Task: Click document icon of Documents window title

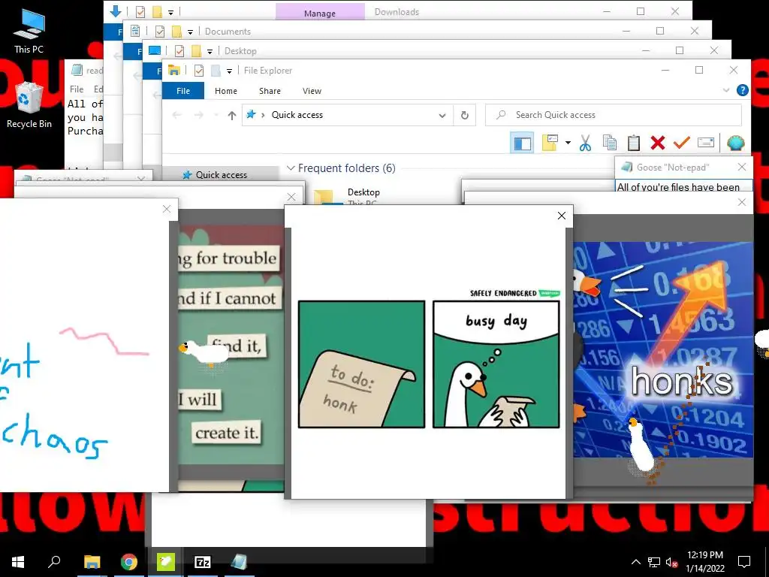Action: click(135, 31)
